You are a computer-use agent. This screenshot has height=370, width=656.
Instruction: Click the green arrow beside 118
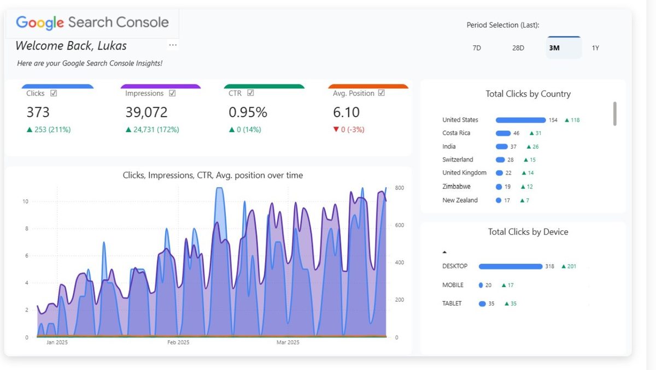(566, 120)
